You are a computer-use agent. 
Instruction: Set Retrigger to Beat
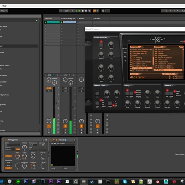9,163
